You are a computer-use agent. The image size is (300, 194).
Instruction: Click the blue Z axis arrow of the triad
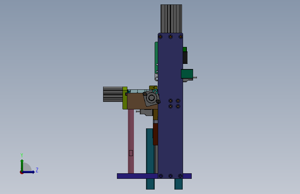pyautogui.click(x=29, y=172)
